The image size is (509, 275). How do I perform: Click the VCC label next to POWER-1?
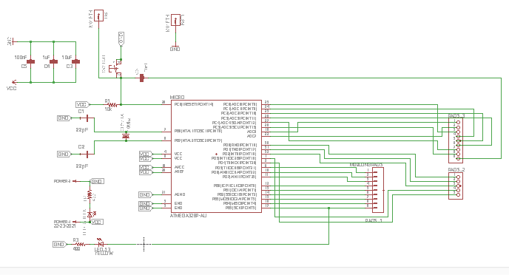pyautogui.click(x=97, y=222)
